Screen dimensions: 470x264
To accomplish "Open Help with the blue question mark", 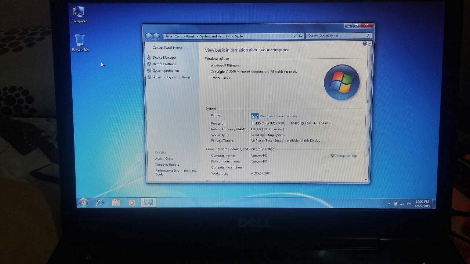I will click(x=365, y=44).
